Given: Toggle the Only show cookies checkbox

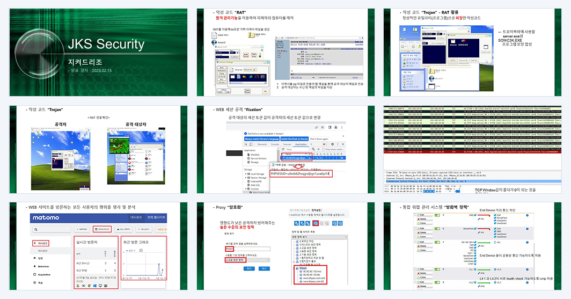Looking at the screenshot, I should coord(324,149).
